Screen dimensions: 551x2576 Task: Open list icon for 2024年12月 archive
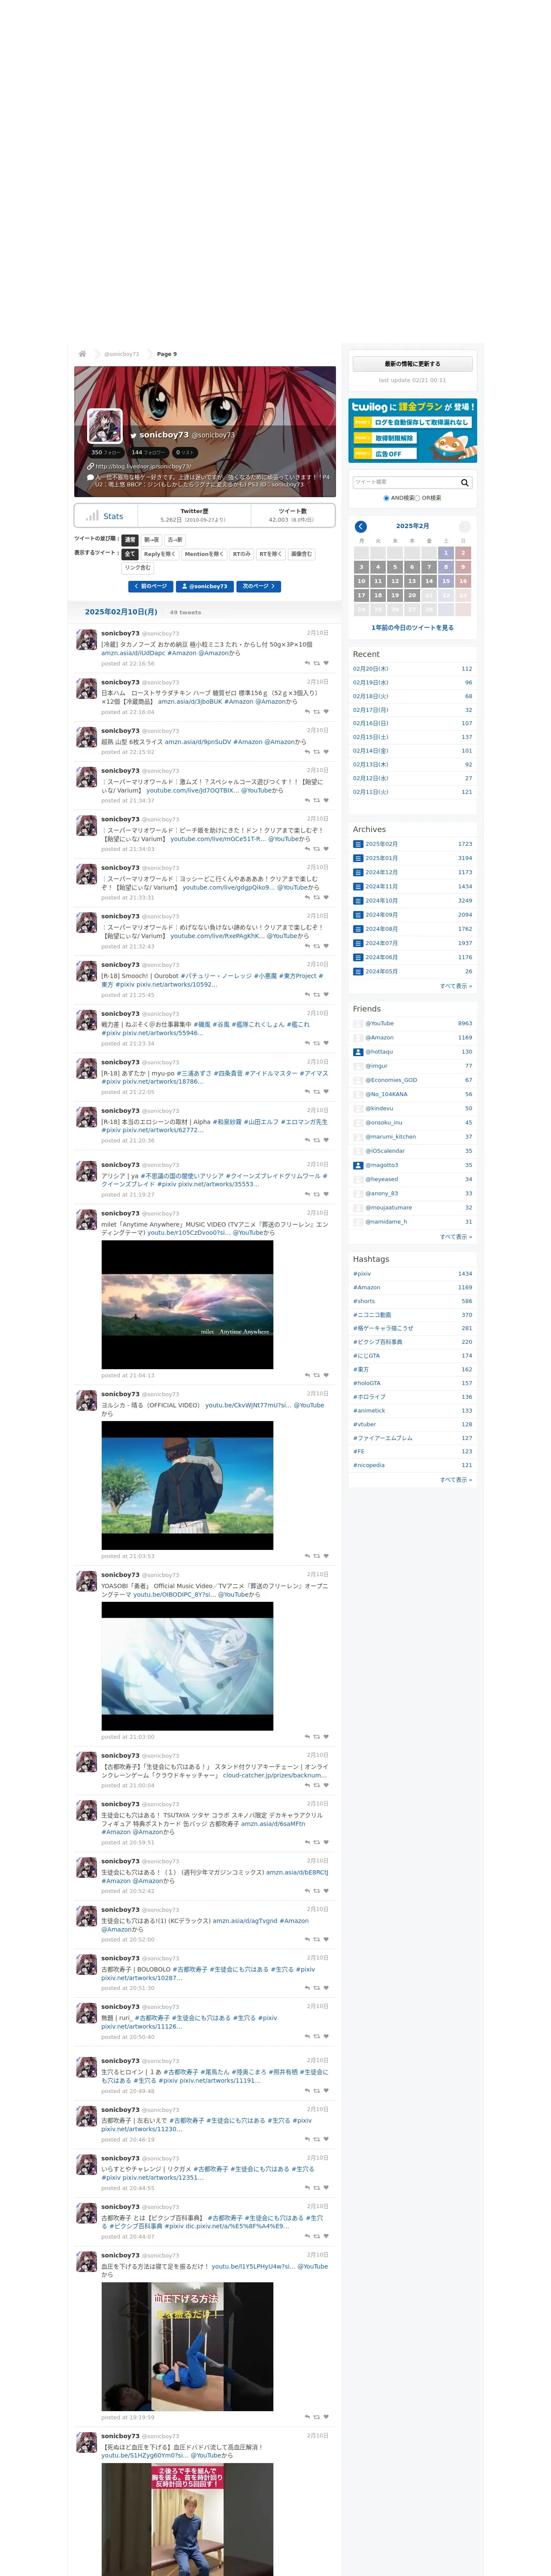click(358, 872)
